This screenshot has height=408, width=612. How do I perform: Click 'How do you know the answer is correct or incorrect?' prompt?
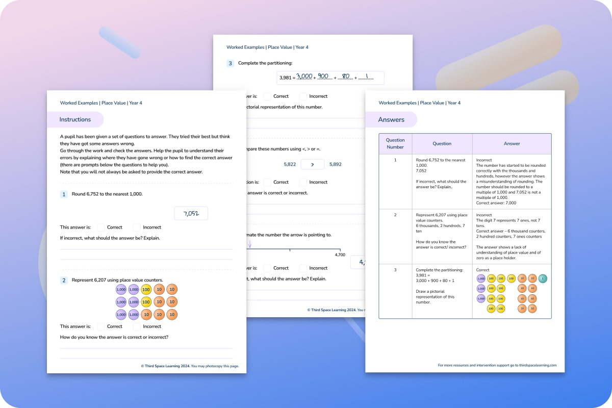point(114,337)
